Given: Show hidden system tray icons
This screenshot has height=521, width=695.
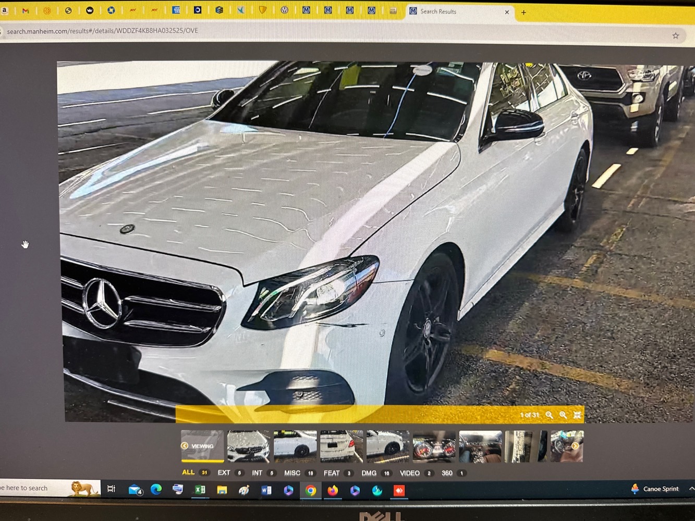Looking at the screenshot, I should pyautogui.click(x=691, y=489).
